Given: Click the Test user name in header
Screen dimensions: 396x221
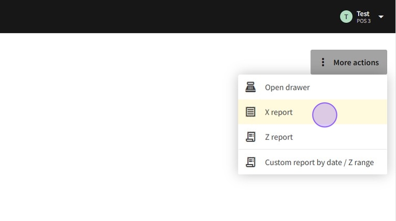Looking at the screenshot, I should click(363, 13).
